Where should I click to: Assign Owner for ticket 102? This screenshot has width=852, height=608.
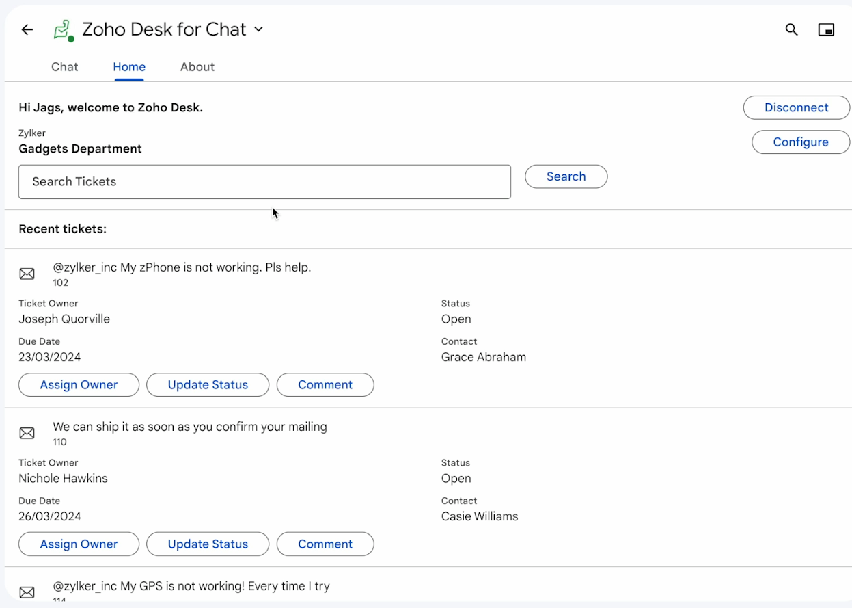(79, 385)
